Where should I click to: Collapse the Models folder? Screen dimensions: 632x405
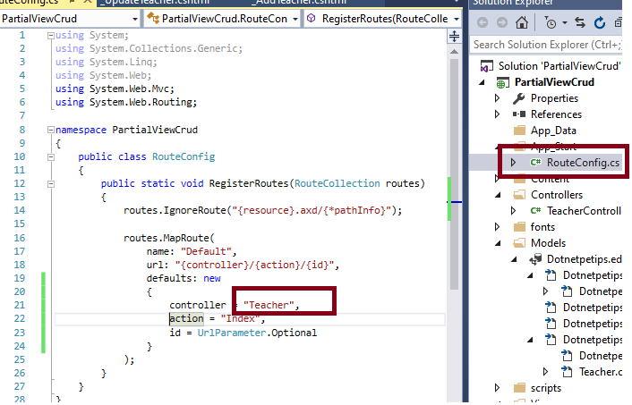point(497,243)
